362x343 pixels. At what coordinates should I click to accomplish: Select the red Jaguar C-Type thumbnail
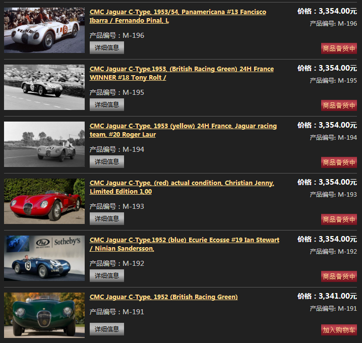44,201
